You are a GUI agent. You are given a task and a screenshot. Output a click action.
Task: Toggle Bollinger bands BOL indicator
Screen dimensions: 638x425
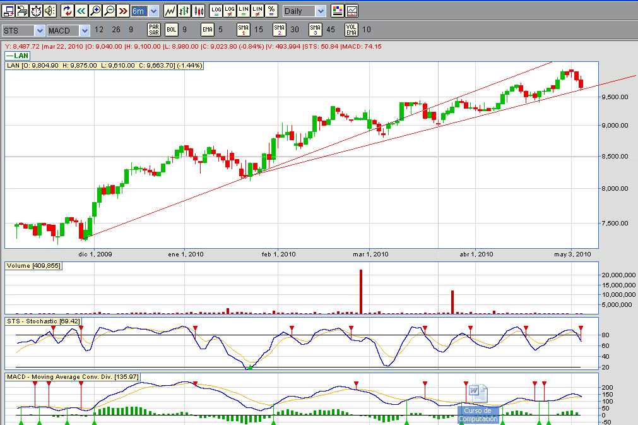172,29
